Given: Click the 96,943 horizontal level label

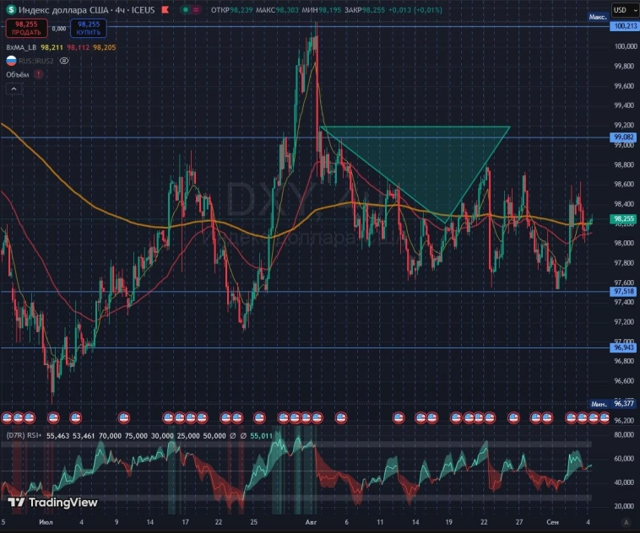Looking at the screenshot, I should pos(623,347).
